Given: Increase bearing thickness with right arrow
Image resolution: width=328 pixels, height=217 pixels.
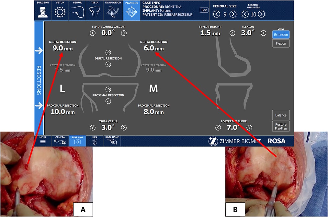Looking at the screenshot, I should tap(262, 14).
